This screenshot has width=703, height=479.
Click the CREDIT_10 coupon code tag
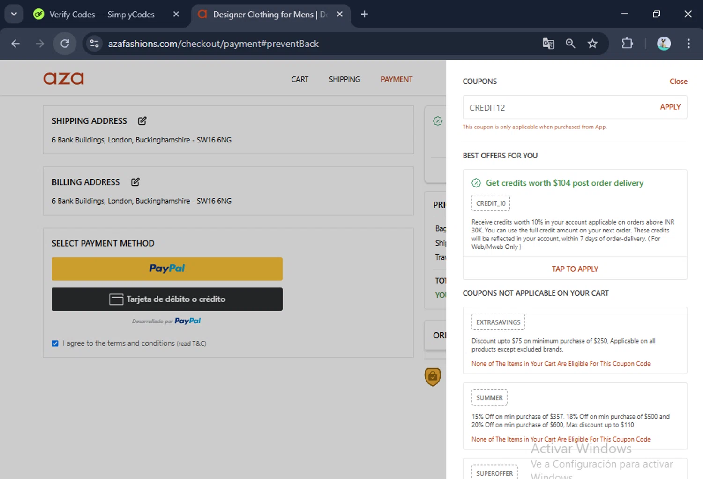pos(491,203)
